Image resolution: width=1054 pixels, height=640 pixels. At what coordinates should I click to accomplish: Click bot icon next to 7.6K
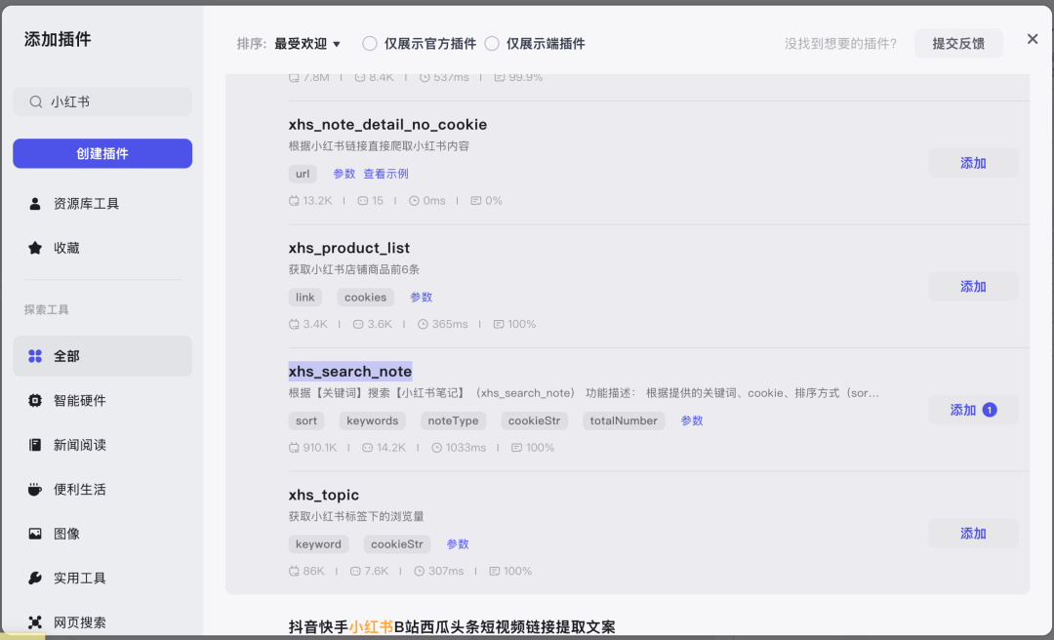coord(355,572)
